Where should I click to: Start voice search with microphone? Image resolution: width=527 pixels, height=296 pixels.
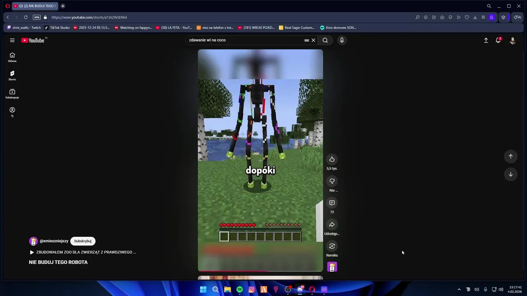click(342, 40)
